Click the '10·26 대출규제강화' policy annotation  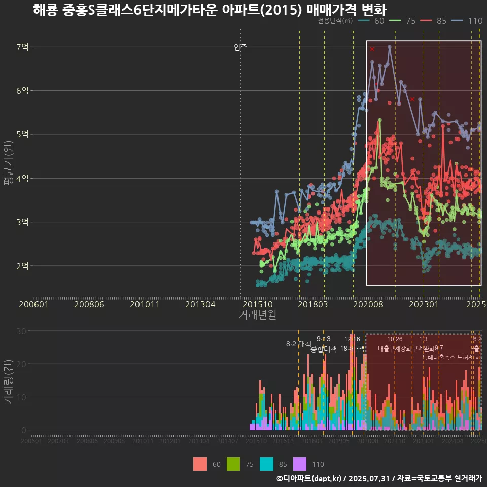point(395,344)
